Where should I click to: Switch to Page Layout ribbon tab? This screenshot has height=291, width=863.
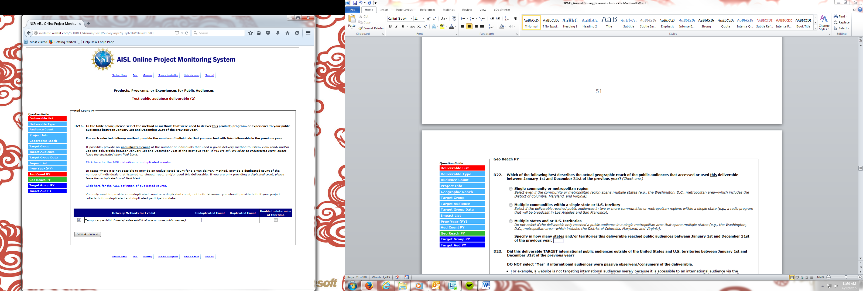pos(404,10)
